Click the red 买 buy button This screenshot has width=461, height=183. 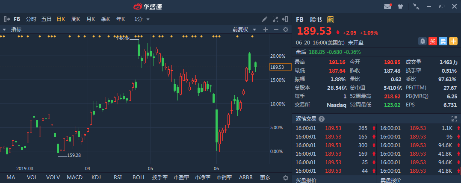tap(433, 41)
